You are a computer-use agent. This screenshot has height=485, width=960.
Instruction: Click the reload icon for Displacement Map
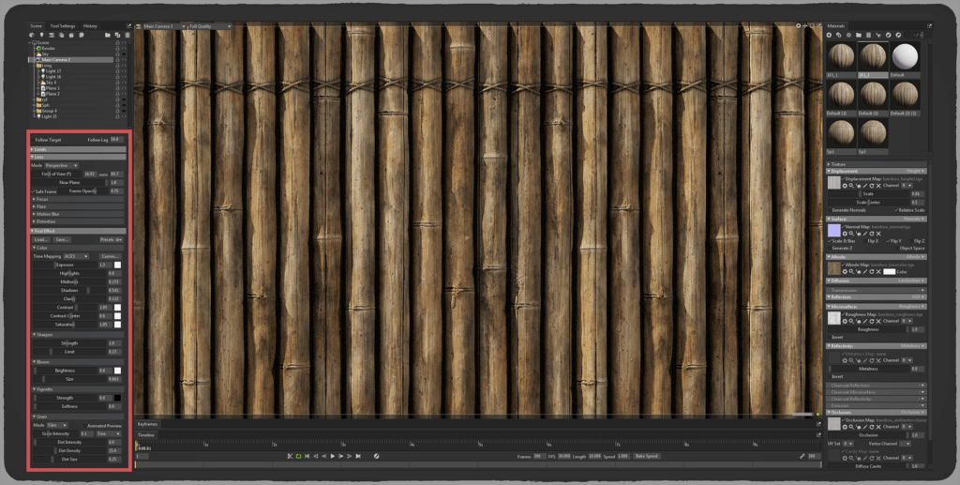(x=871, y=186)
